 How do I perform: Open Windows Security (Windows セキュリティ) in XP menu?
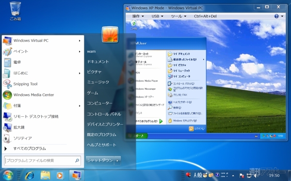182,121
